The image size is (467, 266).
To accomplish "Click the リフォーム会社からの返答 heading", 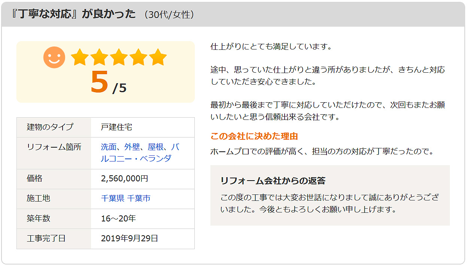I will (x=273, y=181).
